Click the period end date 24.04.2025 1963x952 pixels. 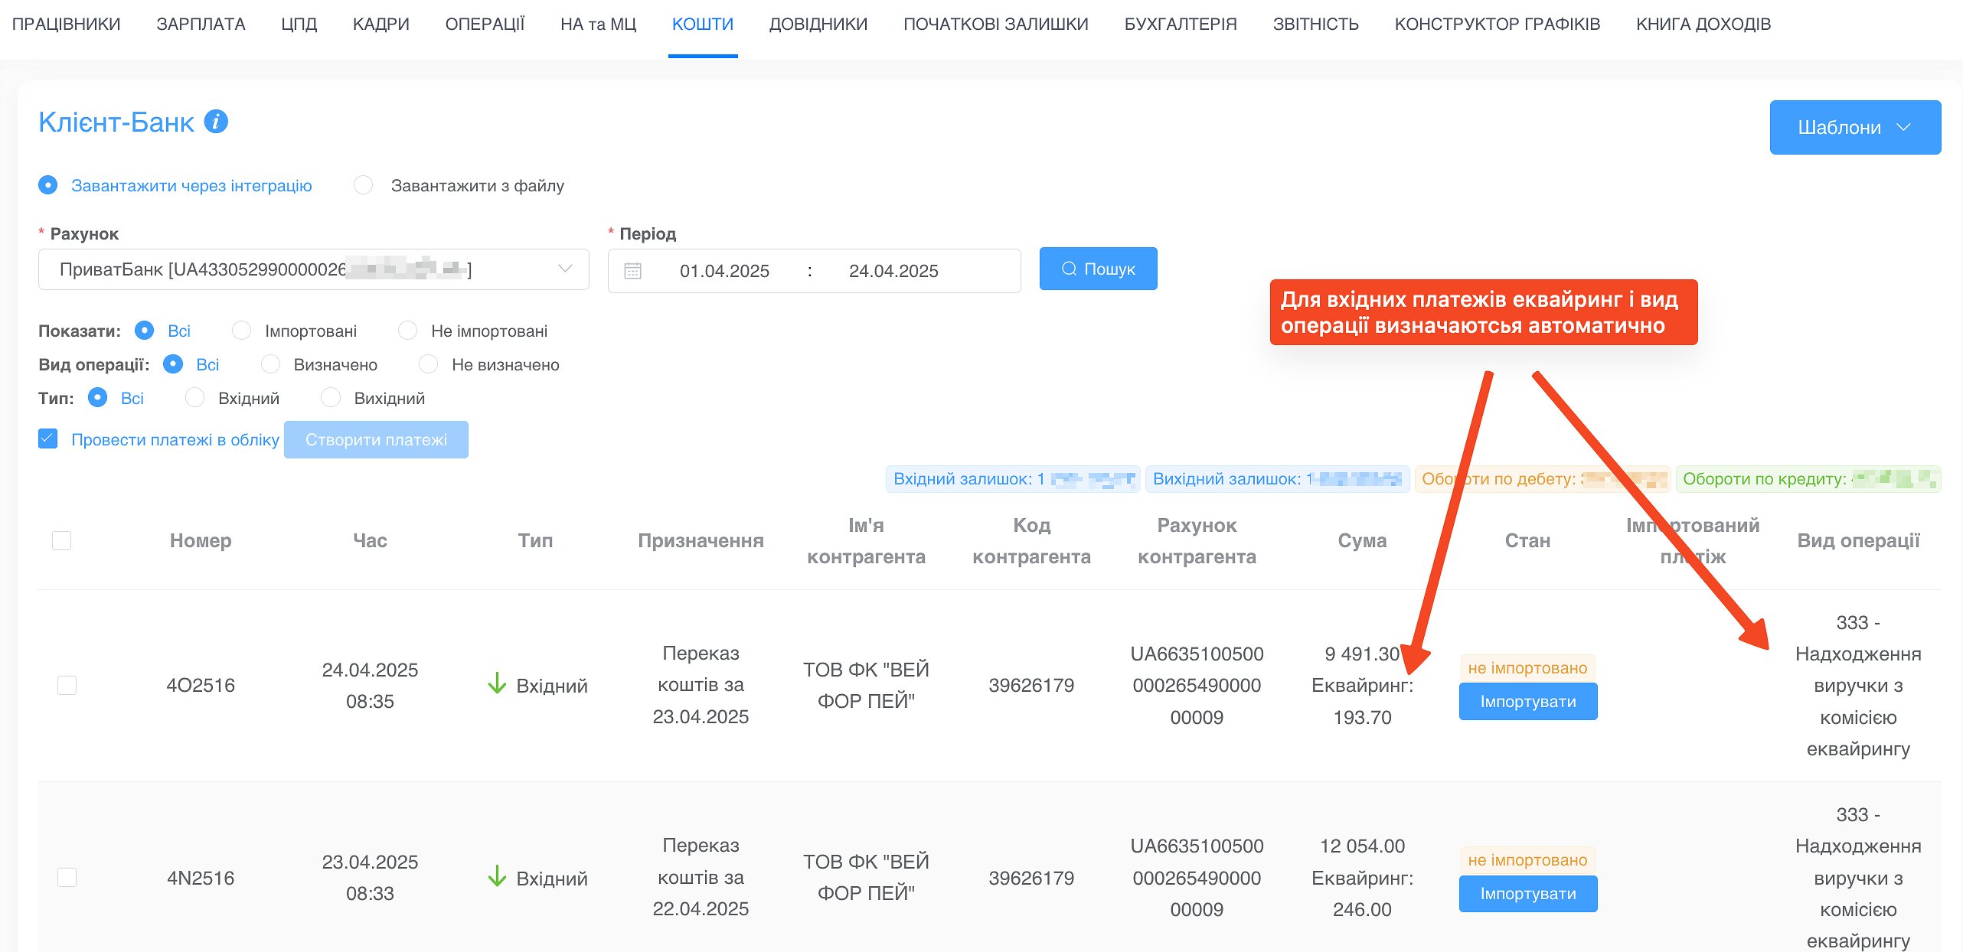pyautogui.click(x=893, y=271)
